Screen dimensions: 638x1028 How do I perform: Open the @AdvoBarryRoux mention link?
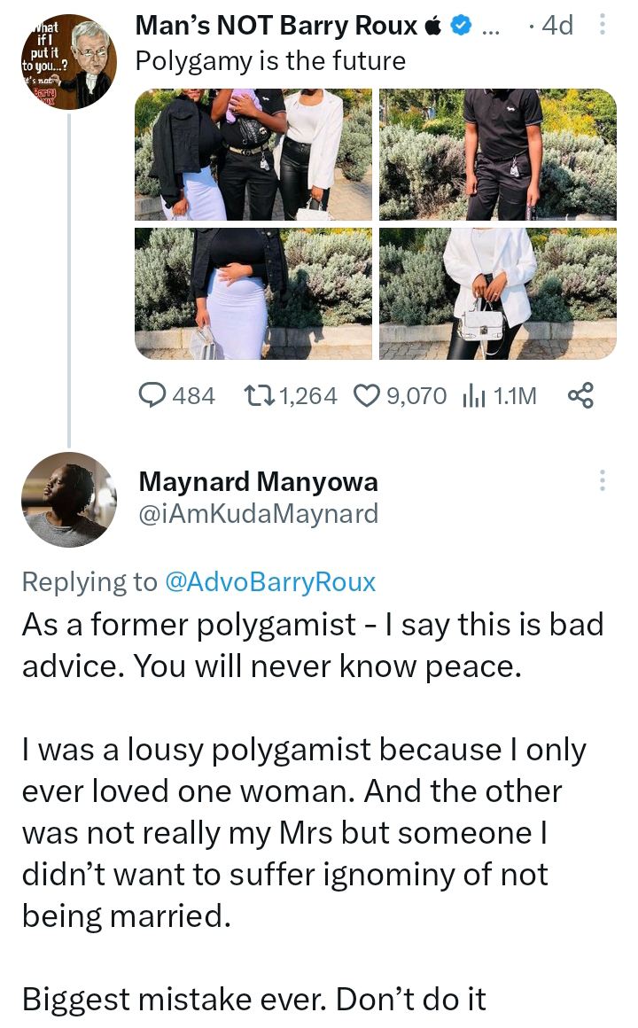coord(270,582)
